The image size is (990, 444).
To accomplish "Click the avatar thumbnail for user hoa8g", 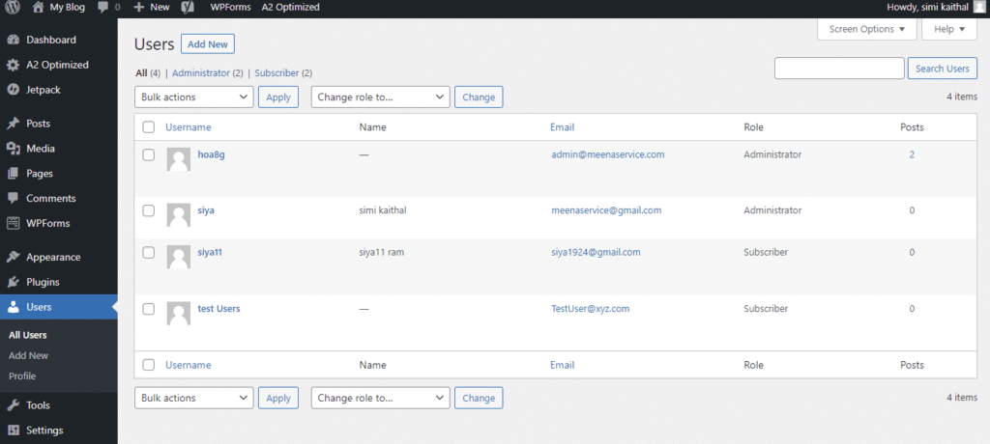I will tap(178, 159).
